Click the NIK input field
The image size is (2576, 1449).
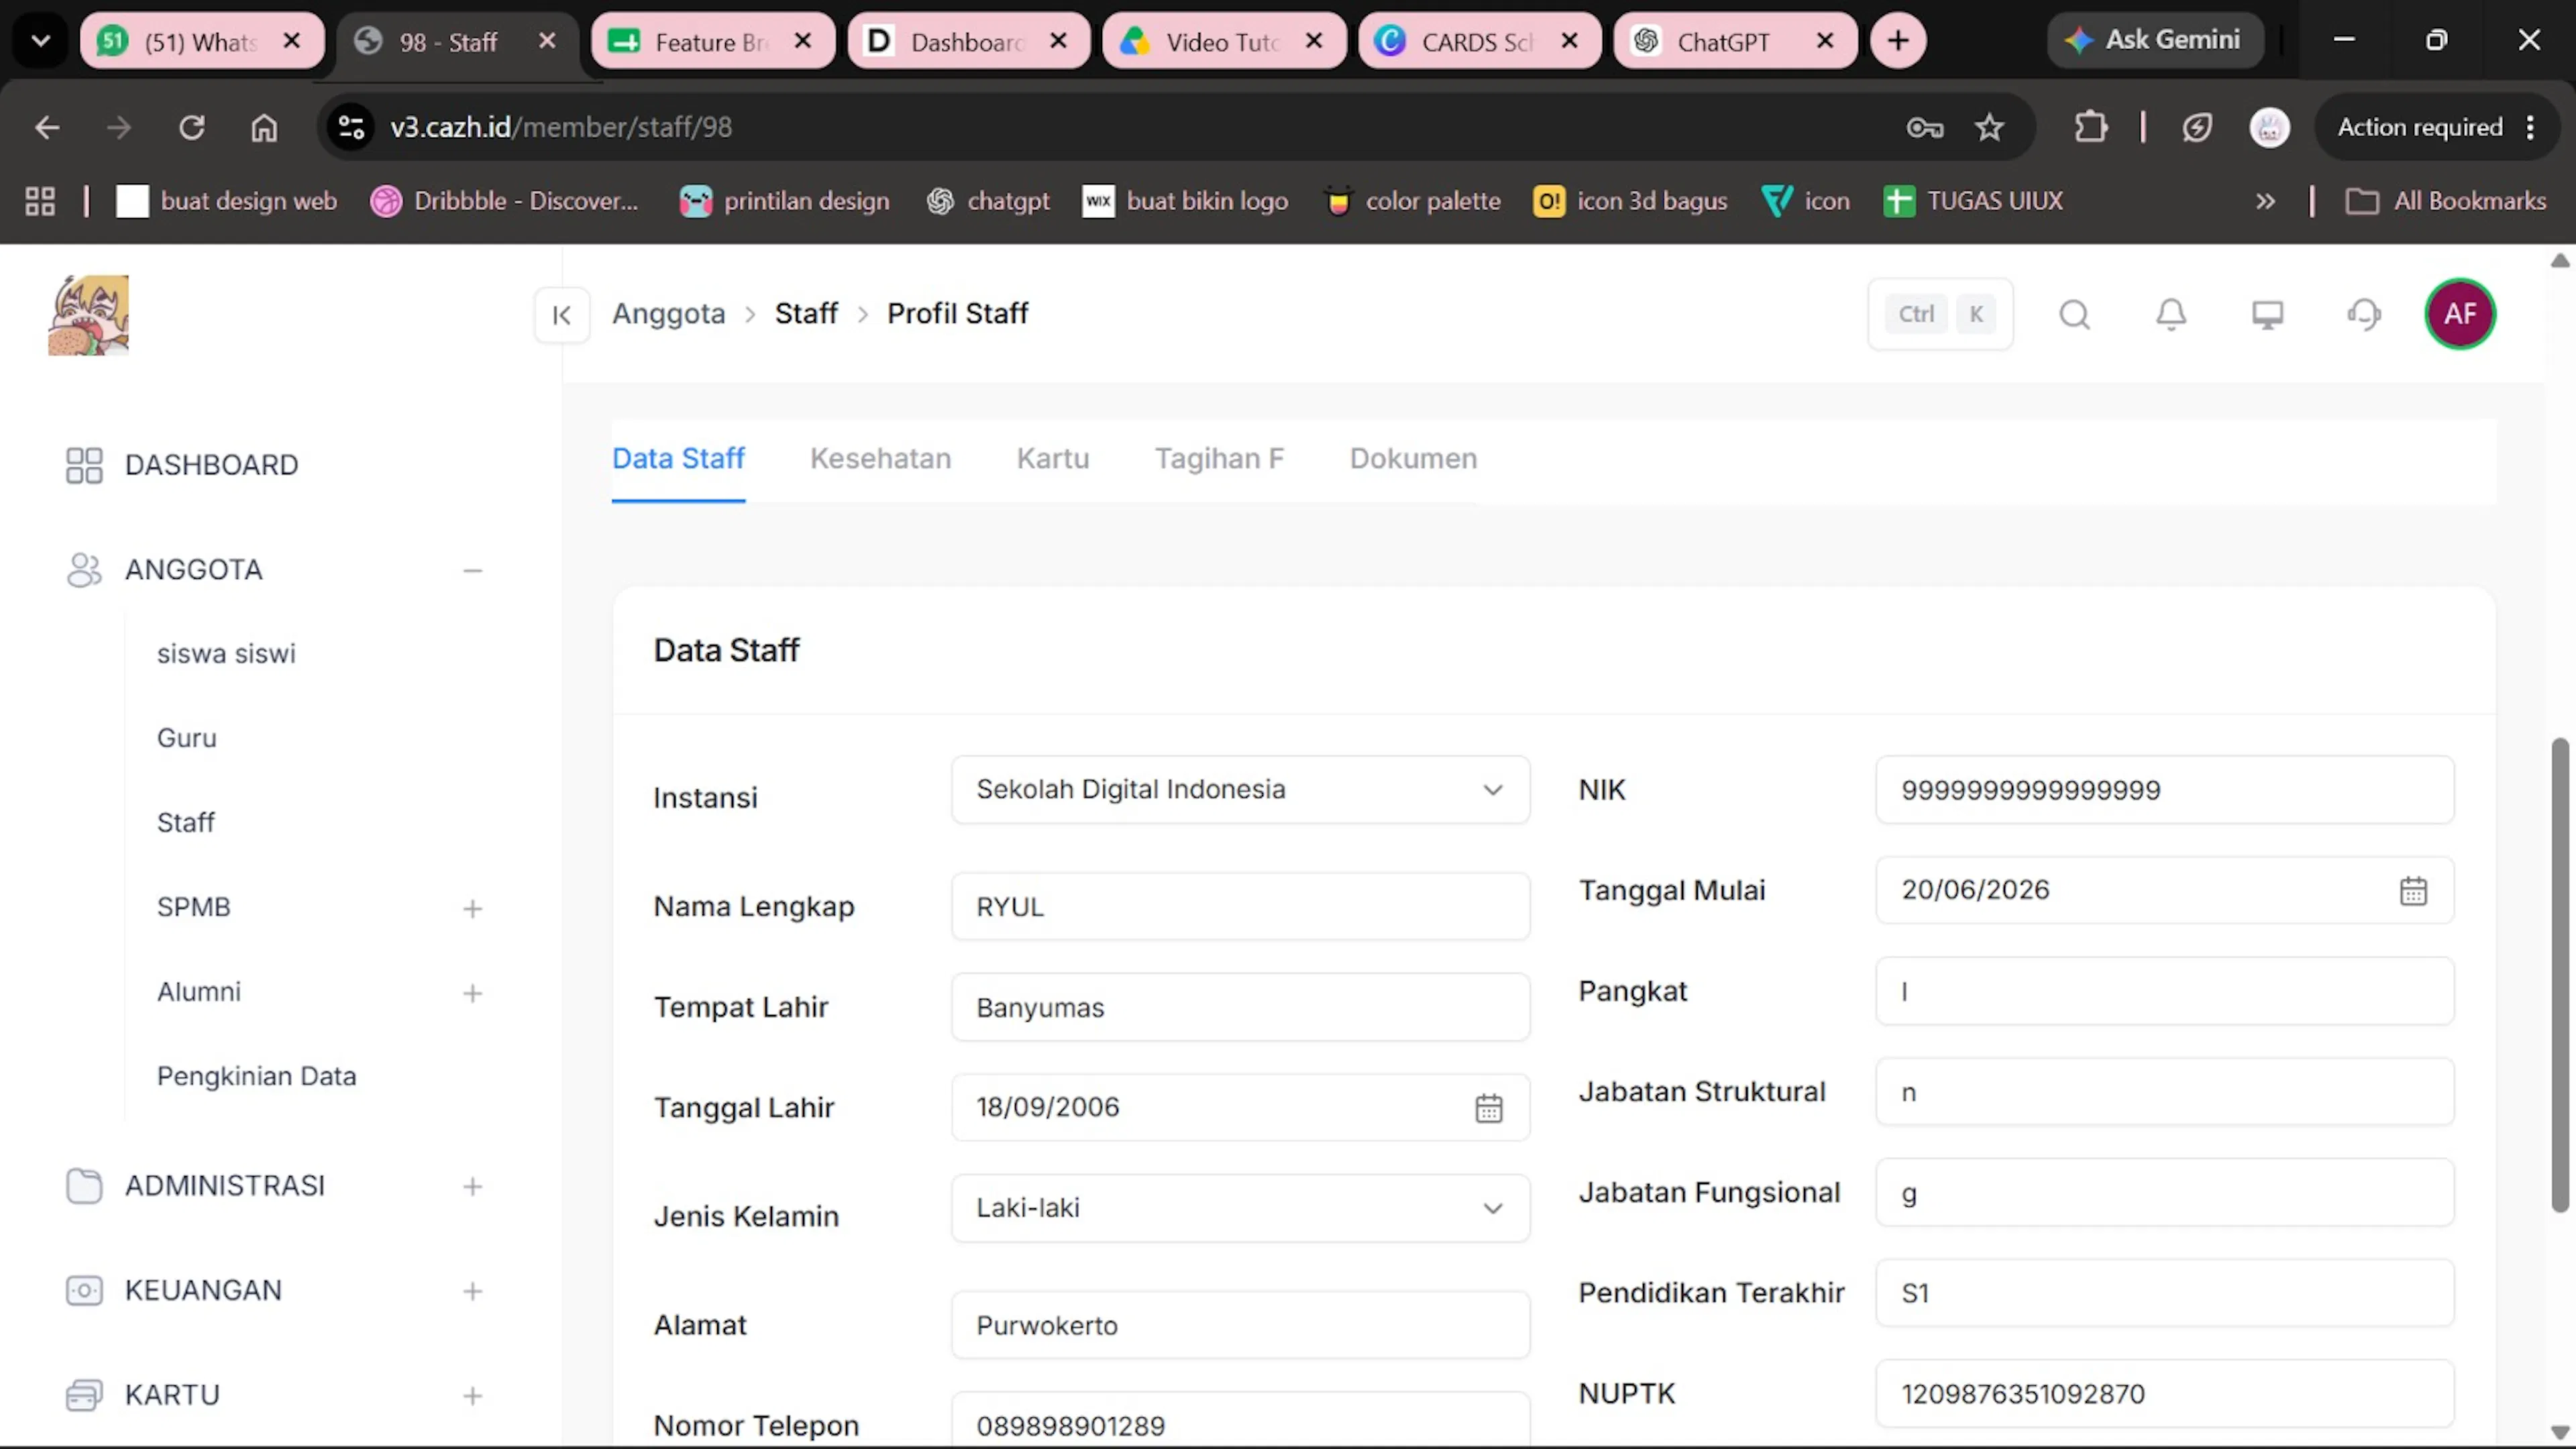[x=2164, y=790]
